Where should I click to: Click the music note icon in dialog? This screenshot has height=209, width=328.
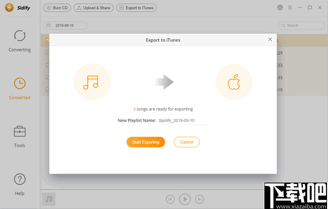92,82
